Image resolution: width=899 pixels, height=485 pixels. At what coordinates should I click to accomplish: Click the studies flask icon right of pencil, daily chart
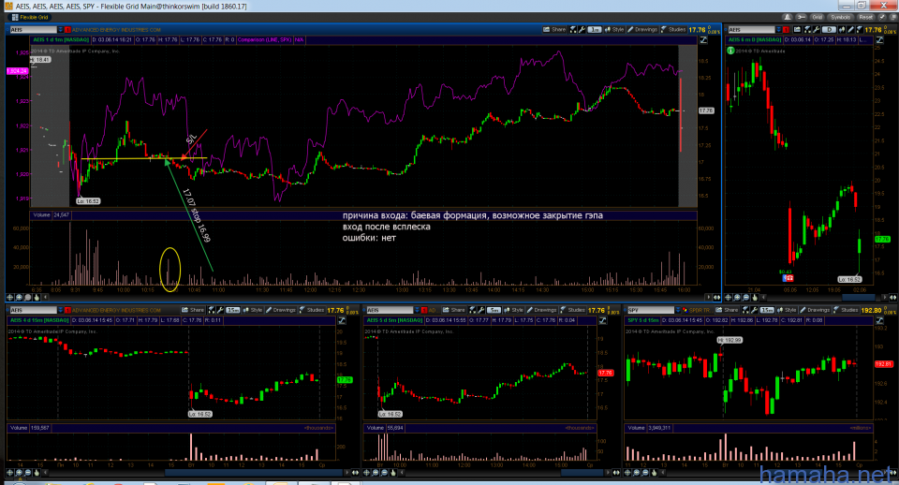pos(859,29)
